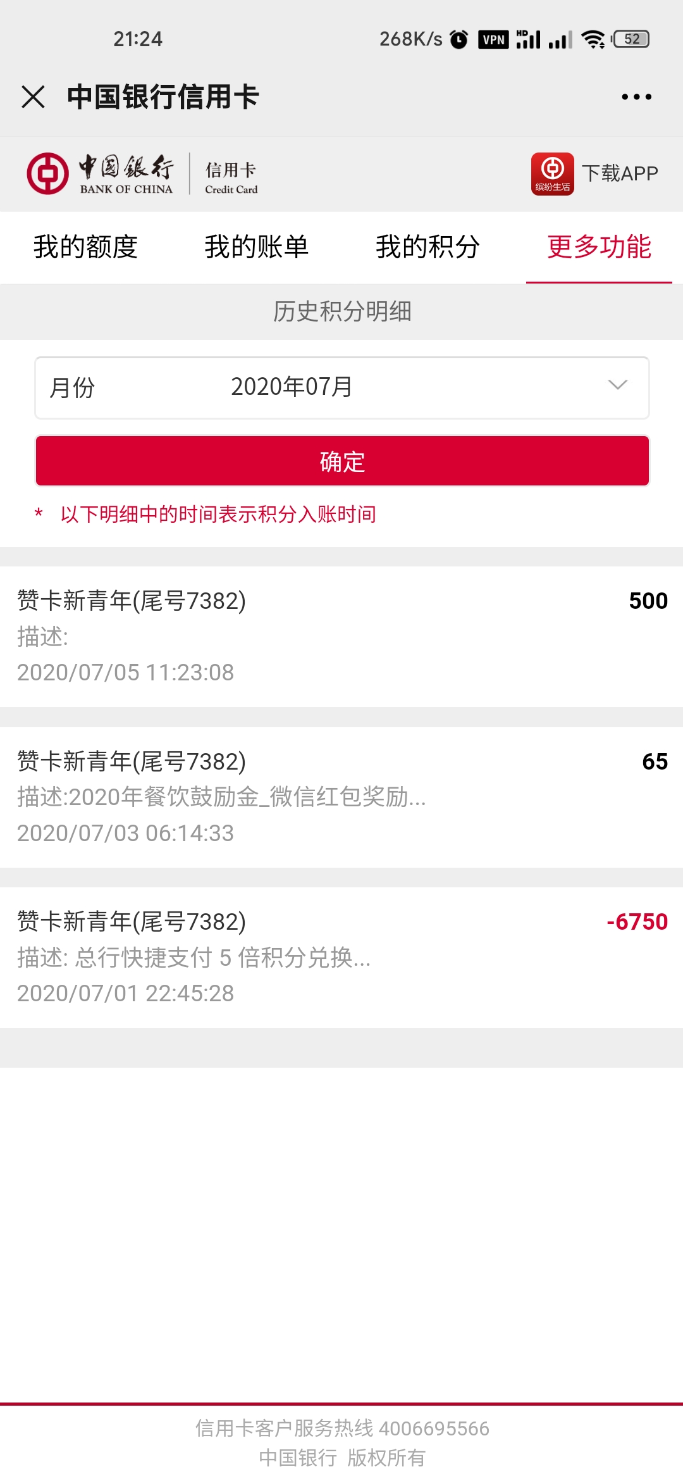The height and width of the screenshot is (1481, 683).
Task: Tap the alarm clock status icon
Action: pyautogui.click(x=459, y=39)
